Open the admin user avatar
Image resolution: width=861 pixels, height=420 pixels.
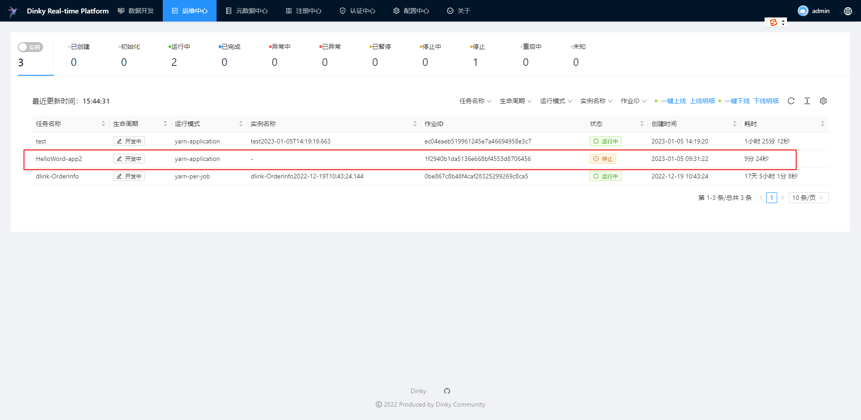803,10
